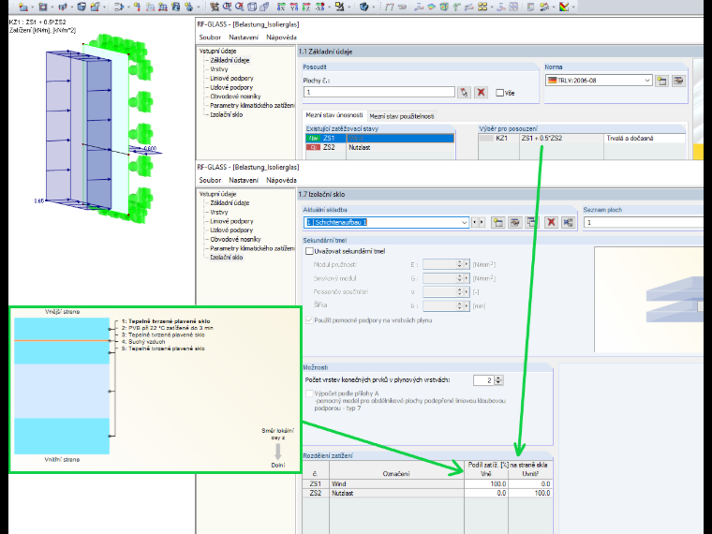Open dropdown arrow beside the blue shield icon
The height and width of the screenshot is (534, 712).
tap(374, 7)
